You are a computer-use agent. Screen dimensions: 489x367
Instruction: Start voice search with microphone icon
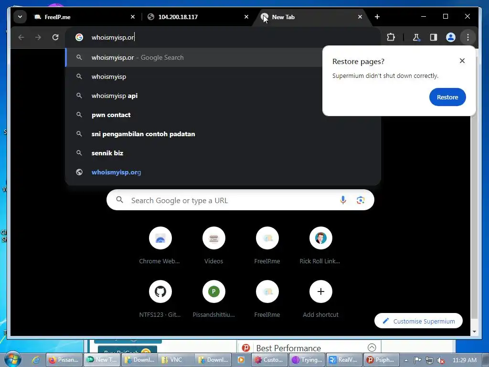343,200
